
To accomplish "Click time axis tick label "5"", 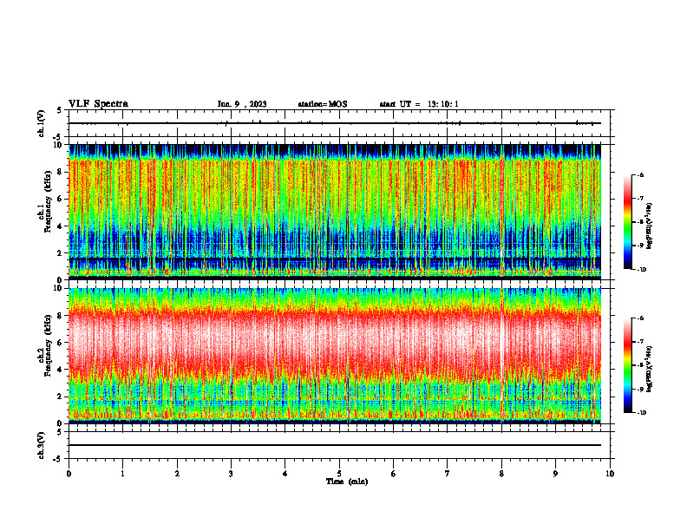I will coord(339,474).
